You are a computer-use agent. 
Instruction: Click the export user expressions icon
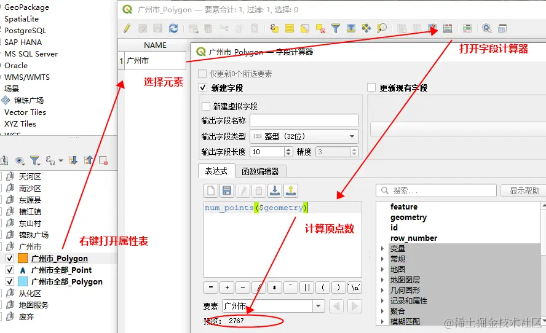pyautogui.click(x=291, y=190)
